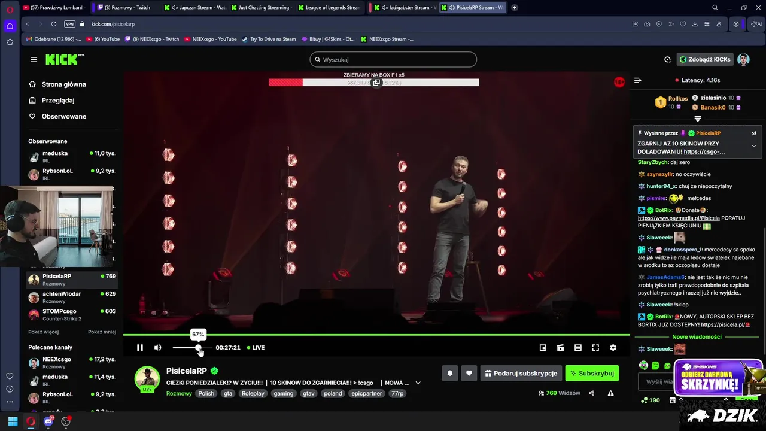Expand the stream title chevron
The image size is (766, 431).
coord(418,383)
